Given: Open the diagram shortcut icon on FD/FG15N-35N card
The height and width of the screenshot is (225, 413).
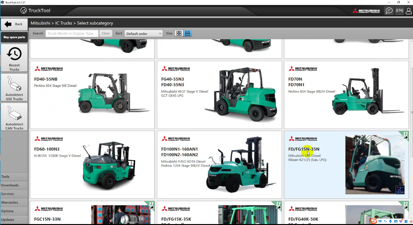Looking at the screenshot, I should (x=400, y=190).
